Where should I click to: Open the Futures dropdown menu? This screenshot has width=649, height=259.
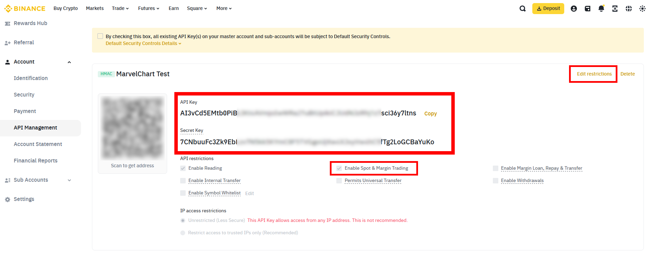click(x=149, y=8)
